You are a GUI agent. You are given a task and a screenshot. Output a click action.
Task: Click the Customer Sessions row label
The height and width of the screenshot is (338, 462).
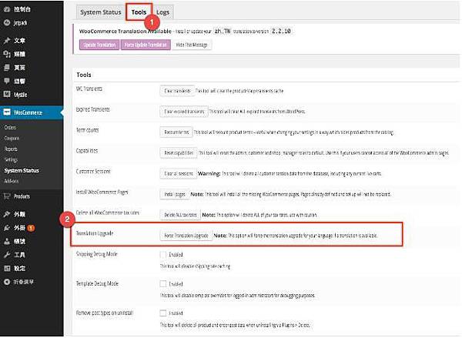[93, 171]
